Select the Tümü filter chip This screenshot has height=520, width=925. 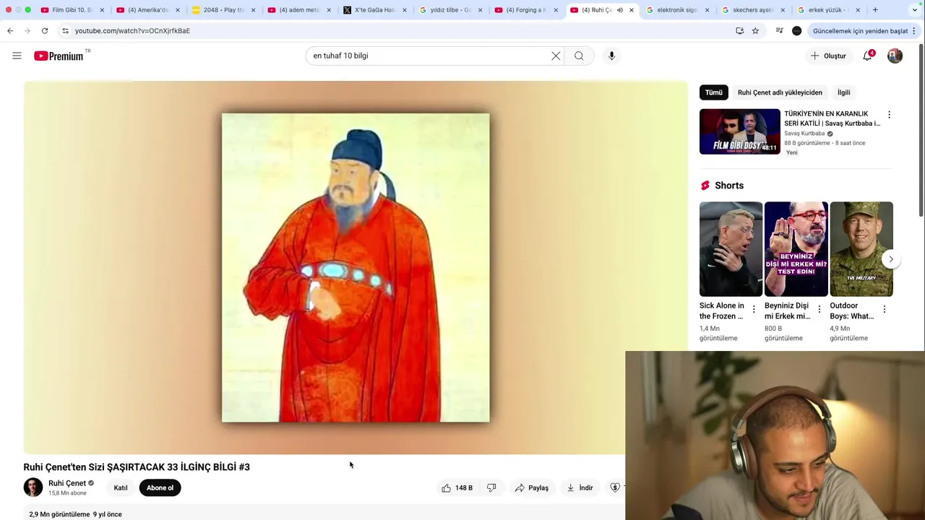[x=714, y=92]
